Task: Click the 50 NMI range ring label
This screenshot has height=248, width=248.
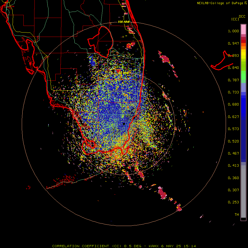Action: click(124, 73)
